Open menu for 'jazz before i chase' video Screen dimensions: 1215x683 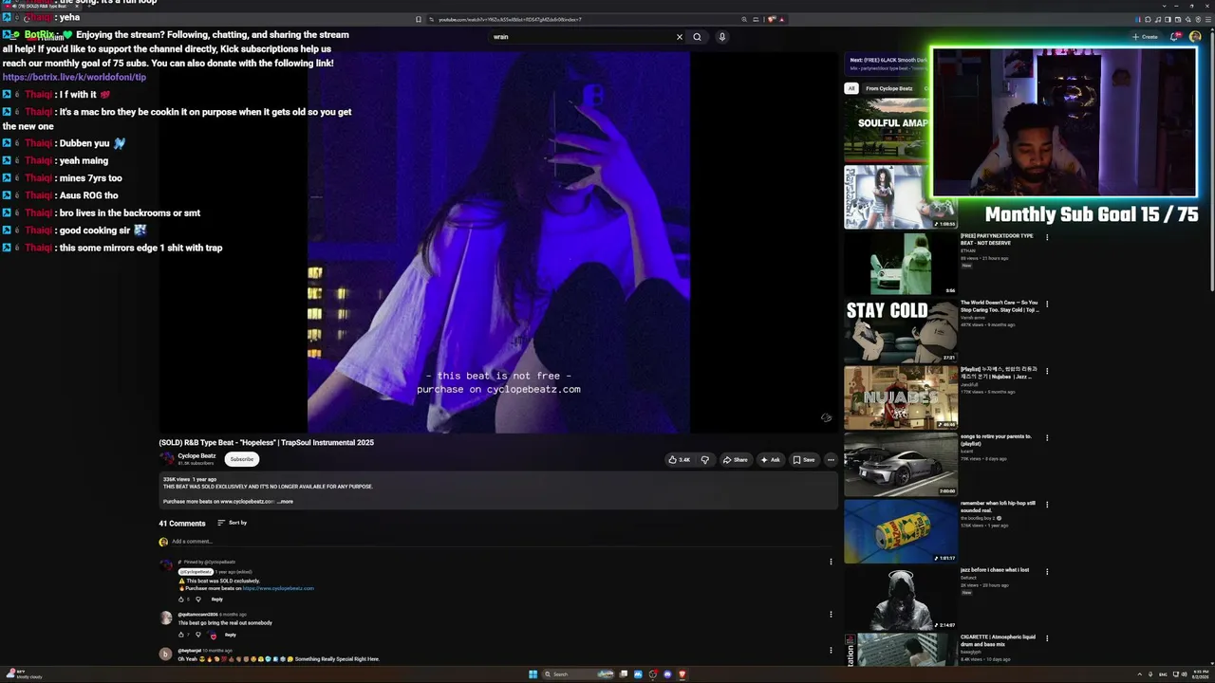point(1047,572)
